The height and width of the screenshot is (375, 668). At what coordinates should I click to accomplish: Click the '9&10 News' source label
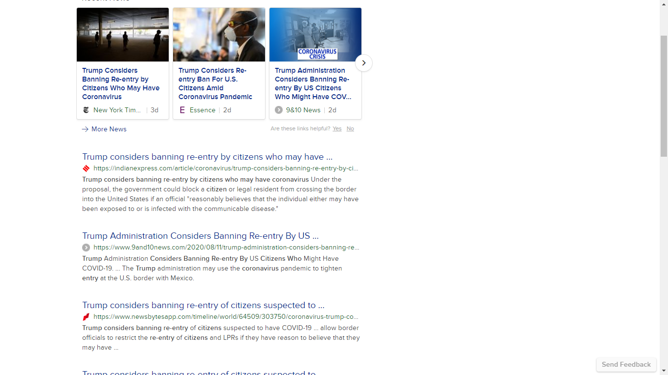[303, 110]
